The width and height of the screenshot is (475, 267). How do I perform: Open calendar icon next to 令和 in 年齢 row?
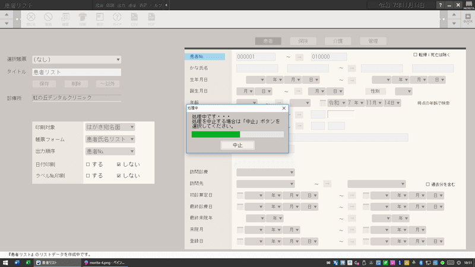click(x=323, y=103)
